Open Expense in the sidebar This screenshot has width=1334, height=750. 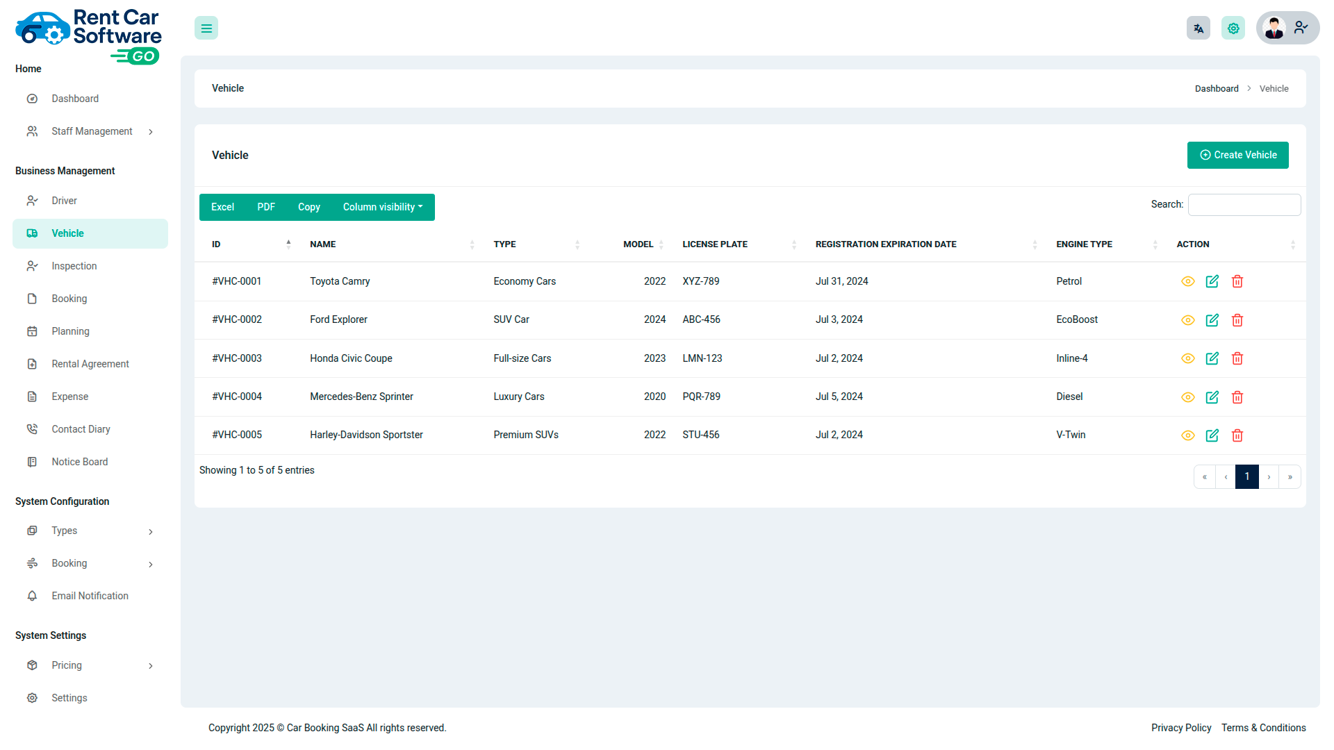click(90, 397)
